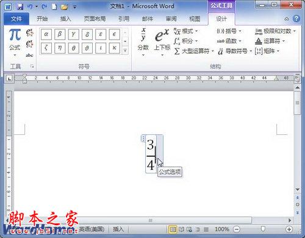Switch to the 开始 tab
Screen dimensions: 305x238
(x=42, y=19)
